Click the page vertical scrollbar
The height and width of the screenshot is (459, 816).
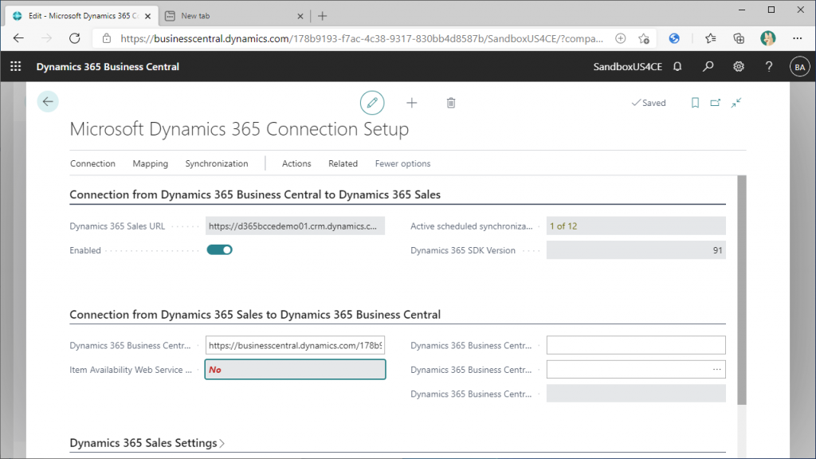(x=742, y=290)
